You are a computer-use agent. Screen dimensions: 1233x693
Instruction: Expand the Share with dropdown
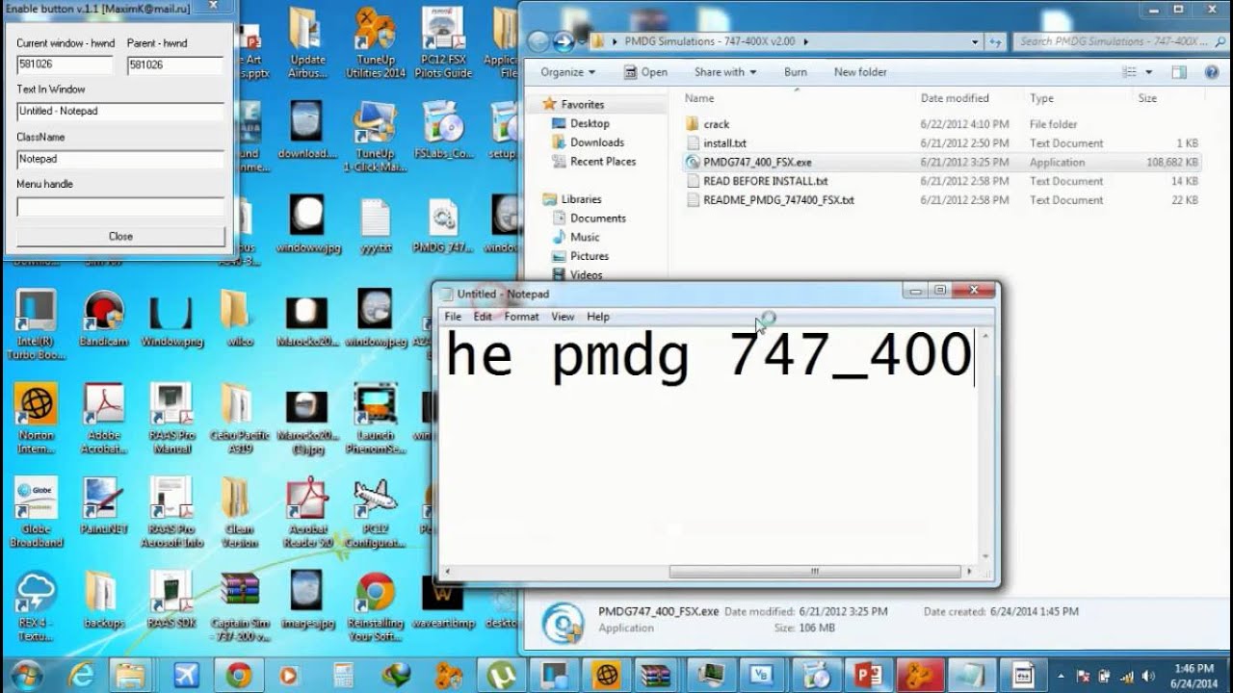724,72
